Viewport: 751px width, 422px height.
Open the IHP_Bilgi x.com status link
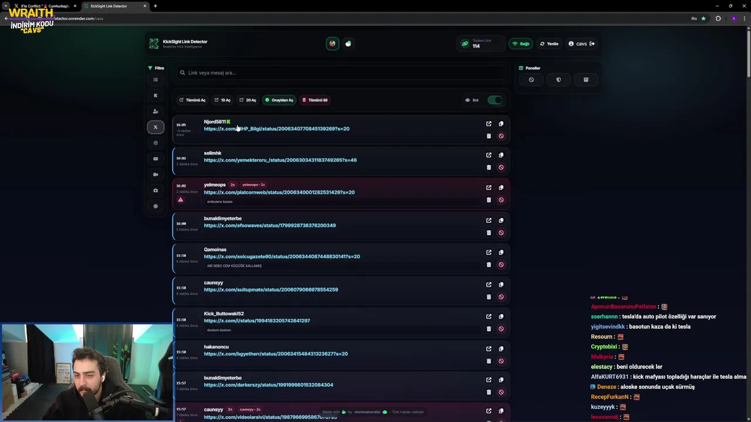pyautogui.click(x=276, y=129)
